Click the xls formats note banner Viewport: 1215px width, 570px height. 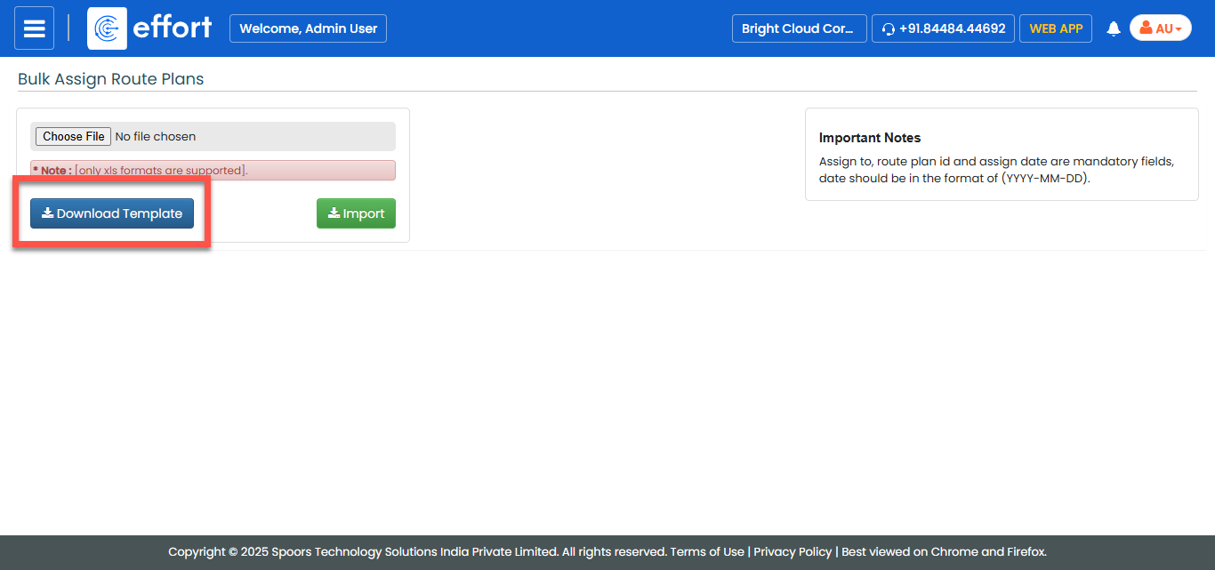pyautogui.click(x=213, y=170)
